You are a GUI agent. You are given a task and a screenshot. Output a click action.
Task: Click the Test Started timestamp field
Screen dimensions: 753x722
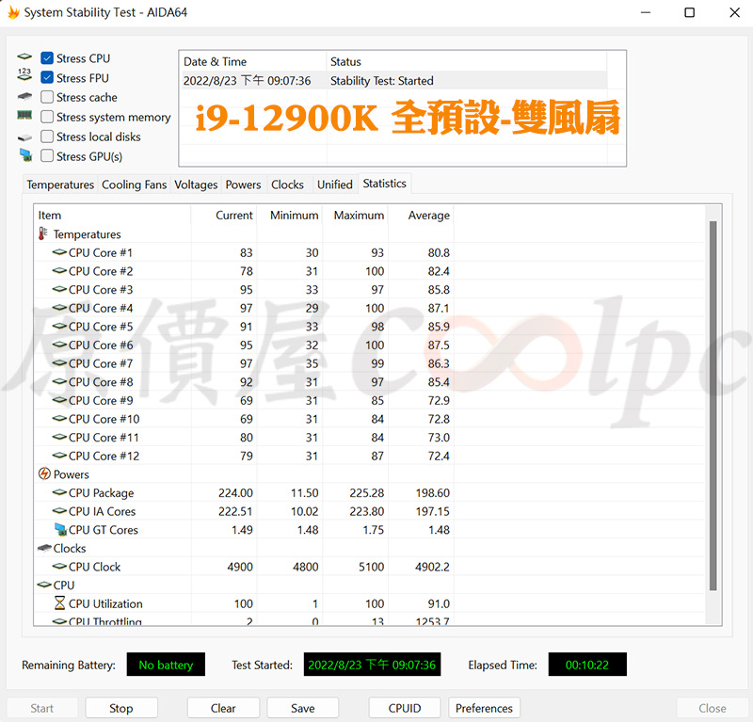tap(372, 665)
